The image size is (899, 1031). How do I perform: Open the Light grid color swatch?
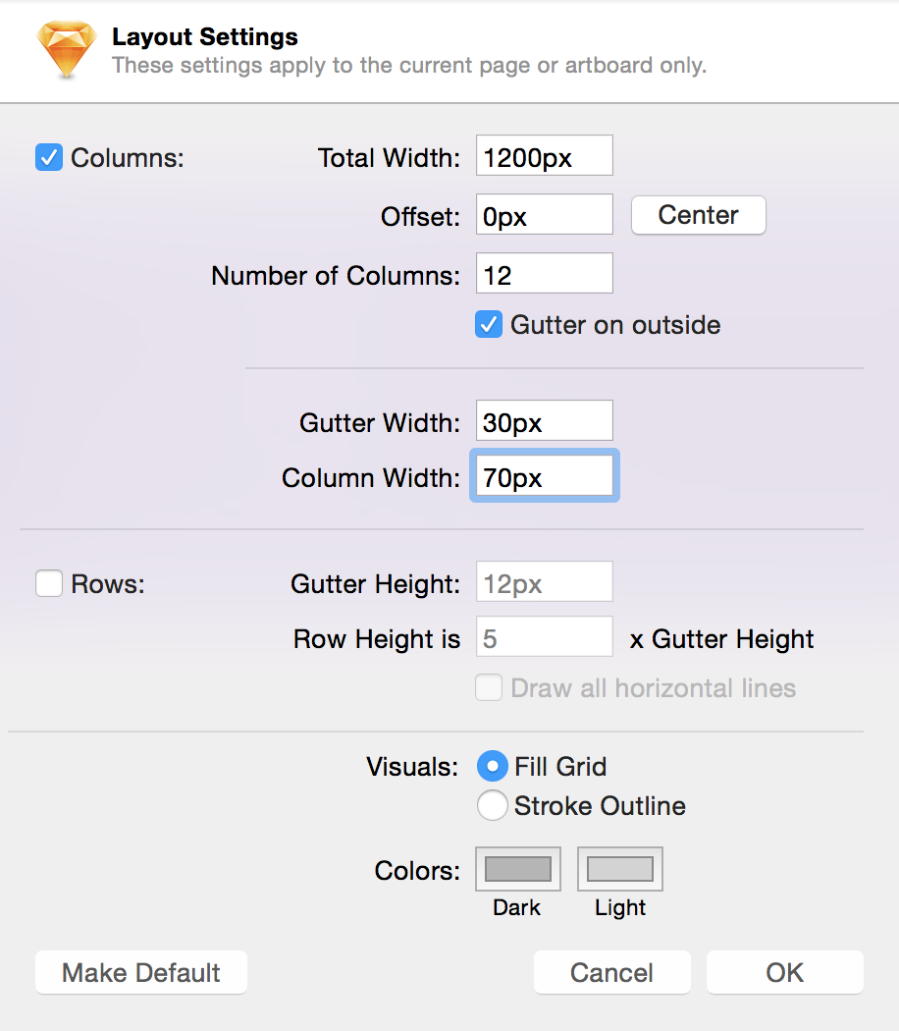619,868
